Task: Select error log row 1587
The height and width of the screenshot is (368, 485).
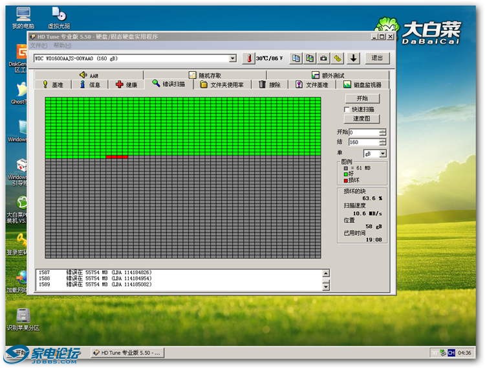Action: [x=178, y=272]
